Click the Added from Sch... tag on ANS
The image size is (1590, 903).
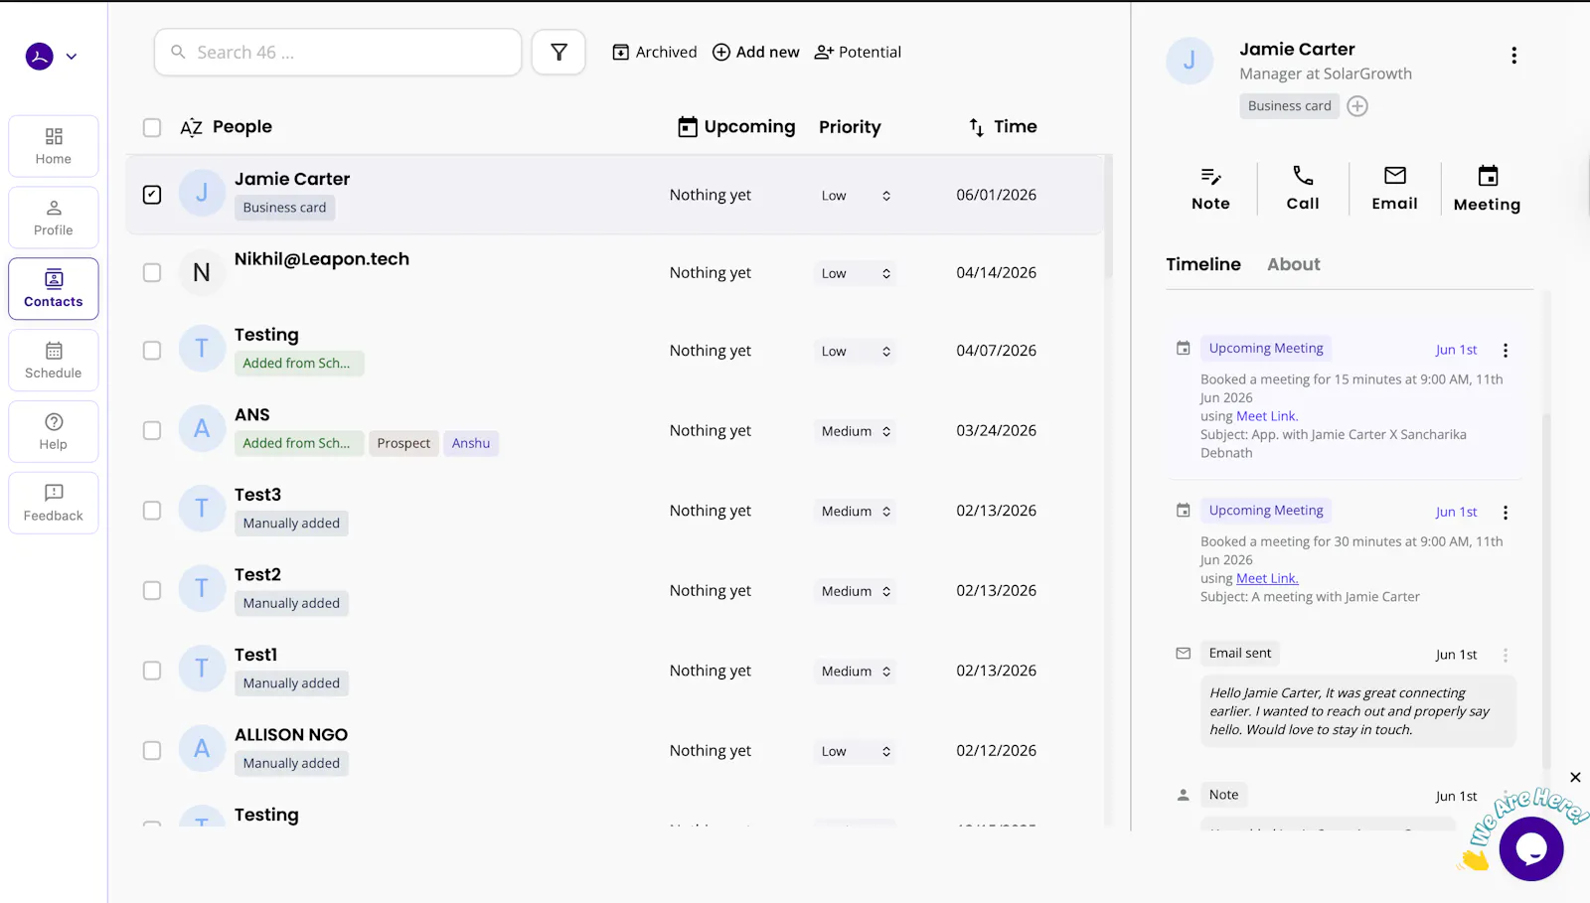pos(299,443)
